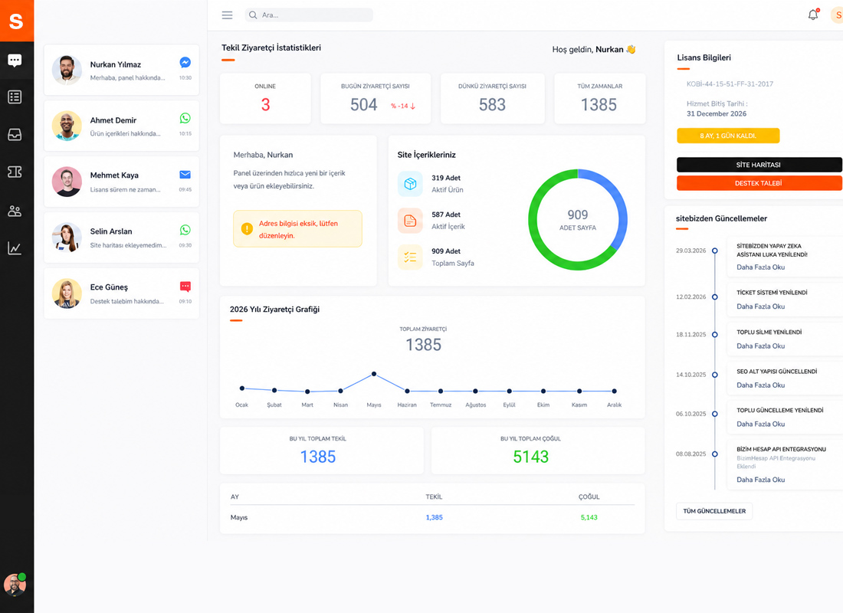The width and height of the screenshot is (843, 613).
Task: Click the SİTE HARİTASI button
Action: 759,165
